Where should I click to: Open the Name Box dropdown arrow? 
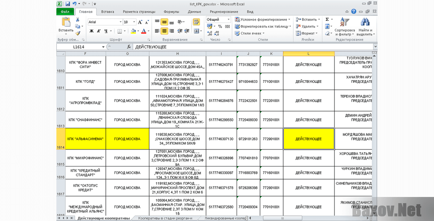point(103,47)
